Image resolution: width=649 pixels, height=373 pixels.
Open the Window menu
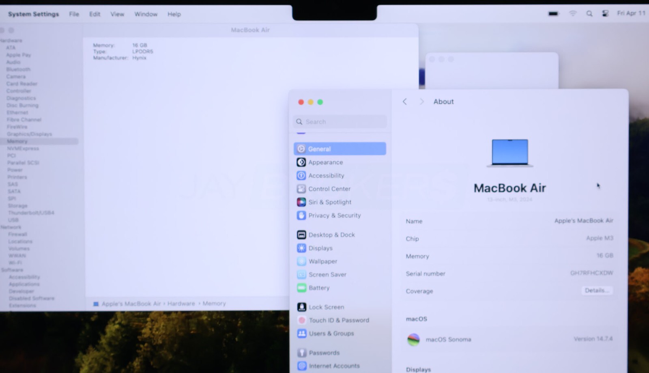(x=146, y=14)
